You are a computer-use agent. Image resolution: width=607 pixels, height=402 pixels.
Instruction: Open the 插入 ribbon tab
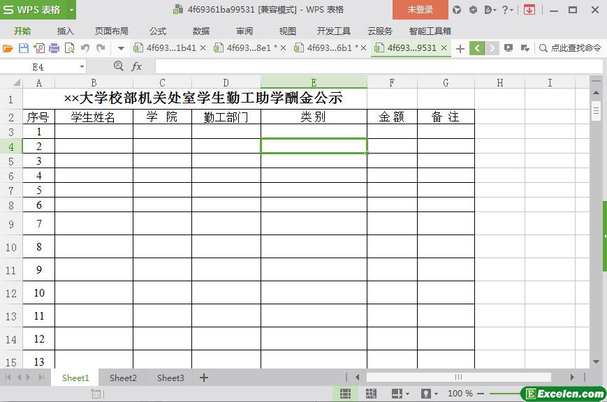pos(65,31)
